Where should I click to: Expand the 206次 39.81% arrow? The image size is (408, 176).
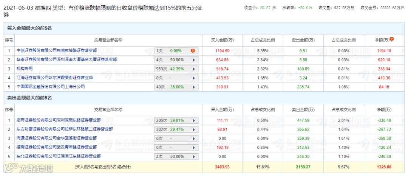(x=194, y=120)
